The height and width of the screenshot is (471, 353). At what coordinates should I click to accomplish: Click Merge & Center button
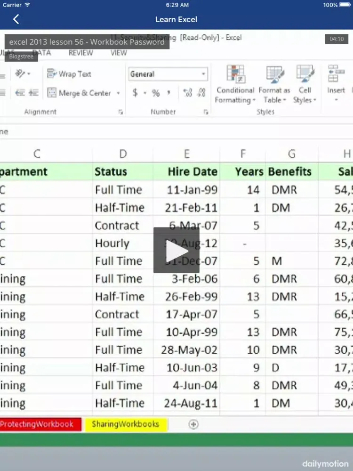click(79, 93)
